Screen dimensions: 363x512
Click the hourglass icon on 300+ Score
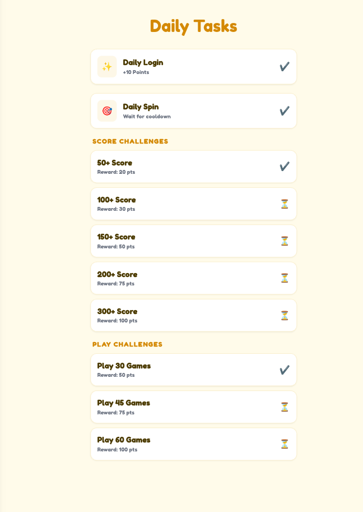pyautogui.click(x=285, y=315)
